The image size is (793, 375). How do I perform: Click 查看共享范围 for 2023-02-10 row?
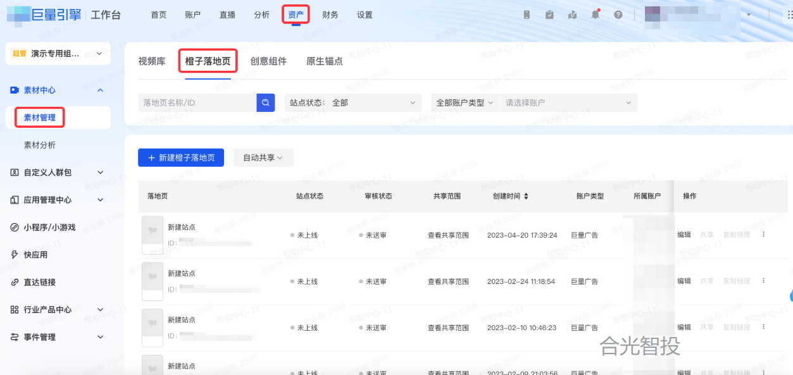[x=448, y=328]
